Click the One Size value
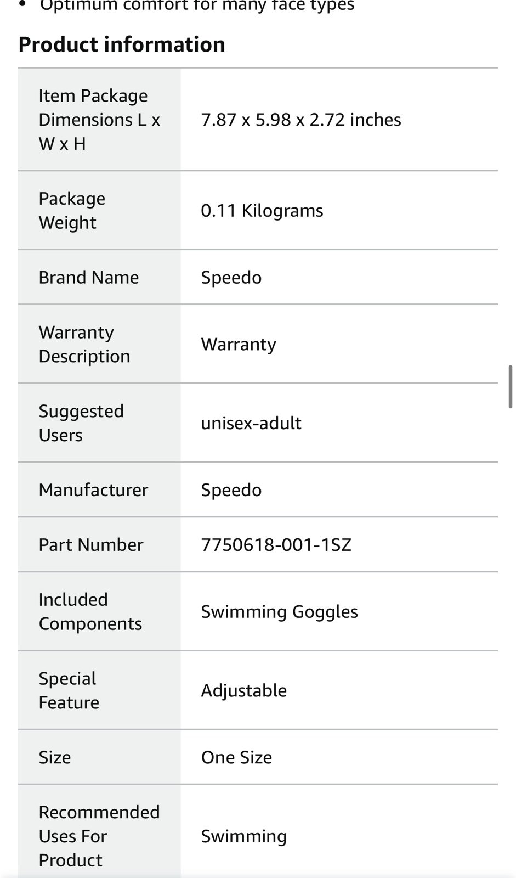The width and height of the screenshot is (516, 878). tap(236, 757)
